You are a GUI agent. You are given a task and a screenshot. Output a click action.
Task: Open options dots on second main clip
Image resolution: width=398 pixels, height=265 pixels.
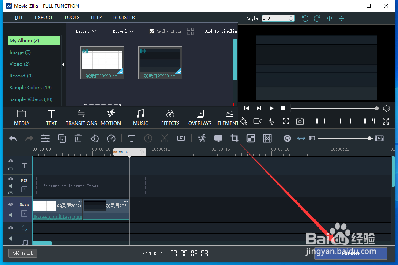click(x=126, y=202)
